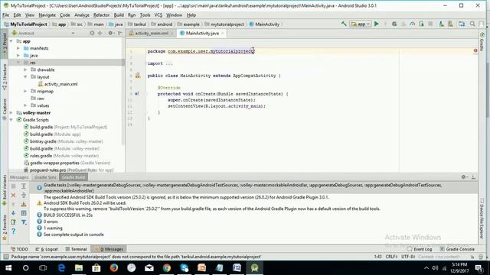The image size is (490, 275).
Task: Click the mytutorialproject breadcrumb
Action: (x=224, y=24)
